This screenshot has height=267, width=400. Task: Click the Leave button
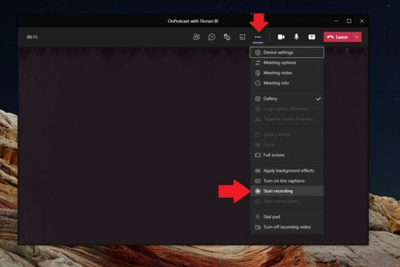pyautogui.click(x=337, y=37)
